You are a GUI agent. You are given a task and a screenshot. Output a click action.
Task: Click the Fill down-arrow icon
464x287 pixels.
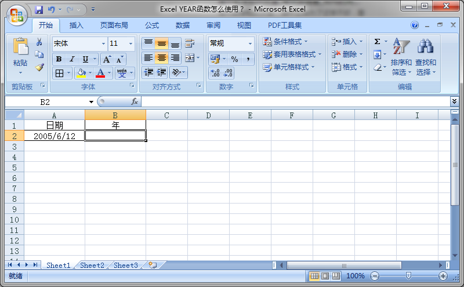point(378,55)
